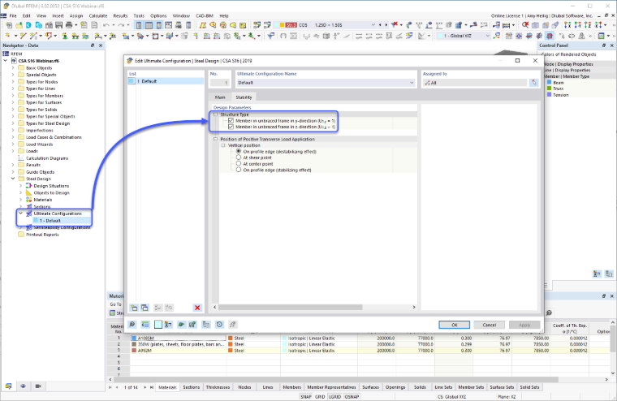This screenshot has height=401, width=617.
Task: Click the A1085M material color swatch
Action: coord(134,338)
